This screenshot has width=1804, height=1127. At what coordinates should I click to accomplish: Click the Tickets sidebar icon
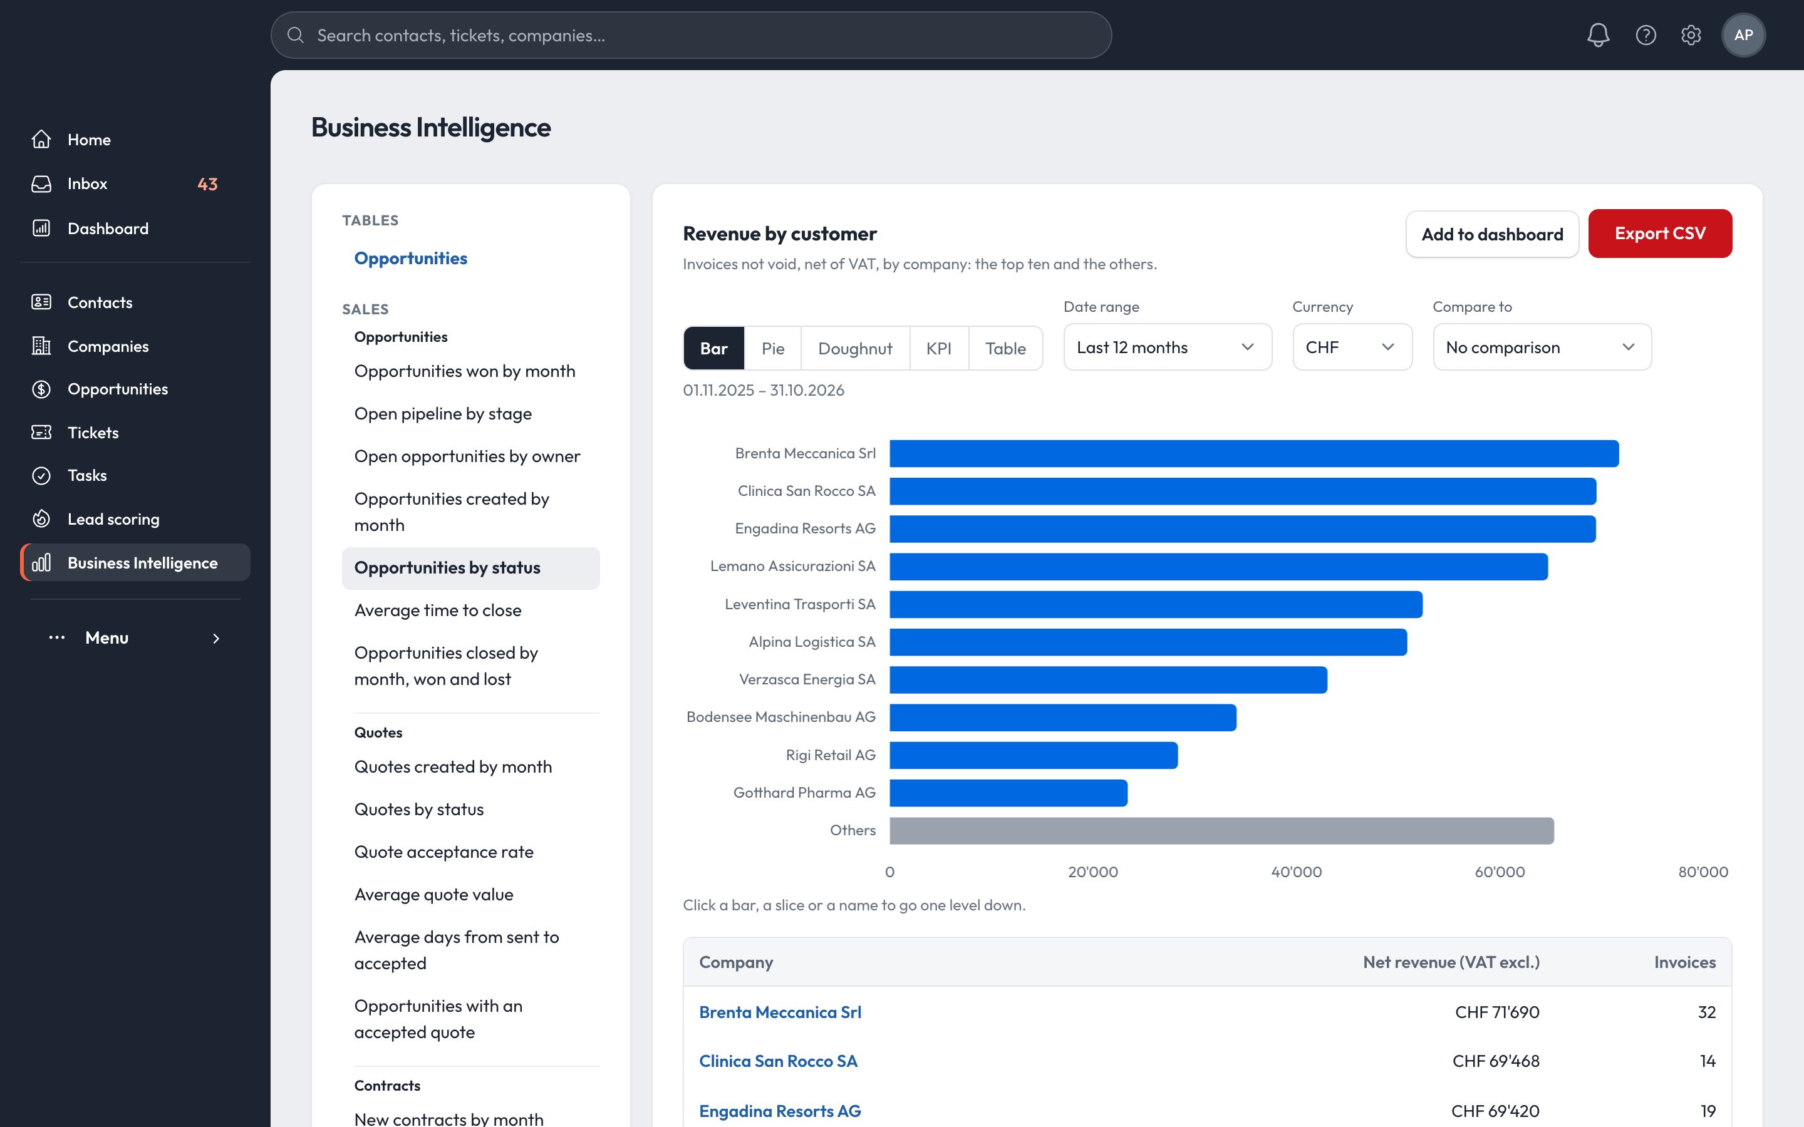[42, 432]
